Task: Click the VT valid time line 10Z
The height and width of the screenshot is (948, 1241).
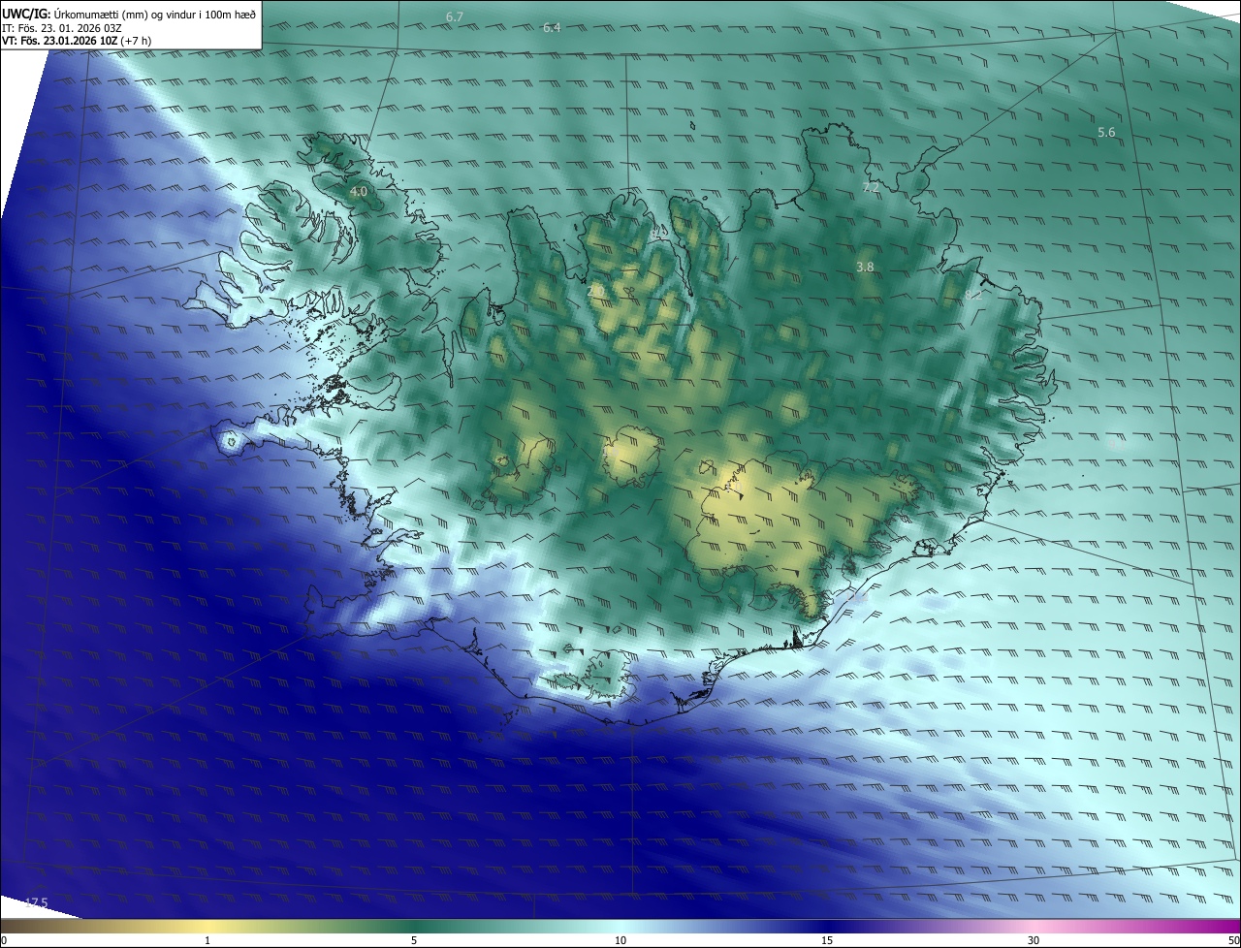Action: click(x=77, y=41)
